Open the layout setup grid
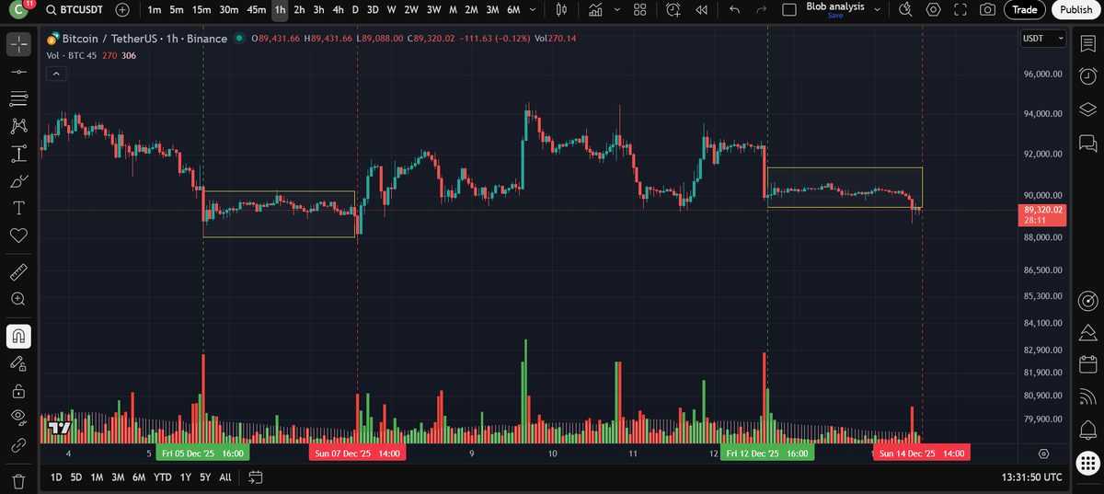 click(640, 10)
